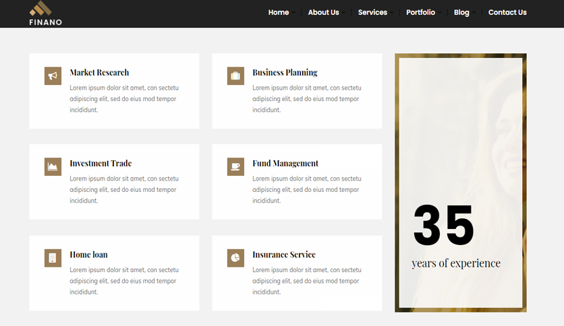Open the Business Planning heading link
564x326 pixels.
pos(285,73)
